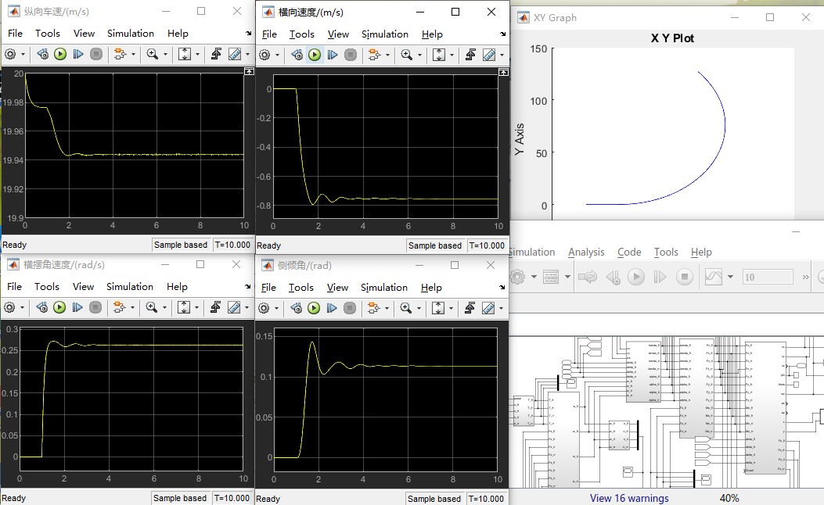The image size is (824, 505).
Task: Show more Simulink toolbar items chevron
Action: click(805, 277)
